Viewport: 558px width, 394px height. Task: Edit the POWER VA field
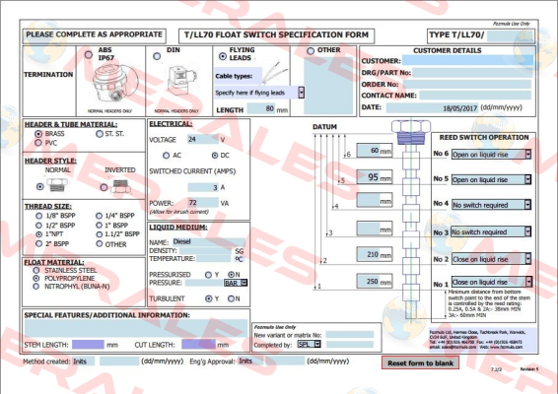[x=203, y=203]
